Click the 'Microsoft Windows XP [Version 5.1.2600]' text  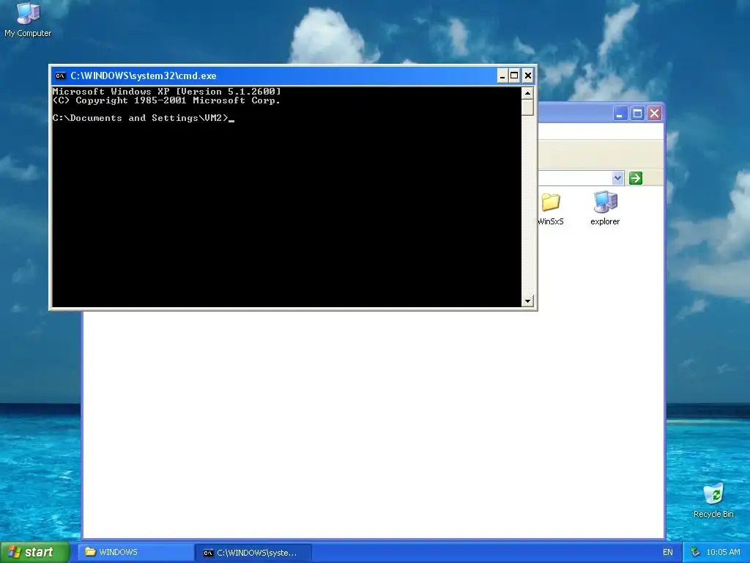coord(166,92)
